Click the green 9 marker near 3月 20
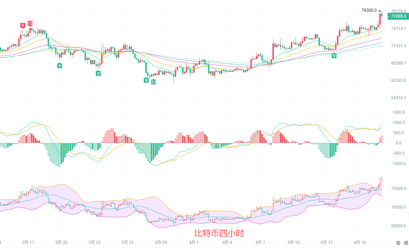This screenshot has height=248, width=409. [x=60, y=66]
